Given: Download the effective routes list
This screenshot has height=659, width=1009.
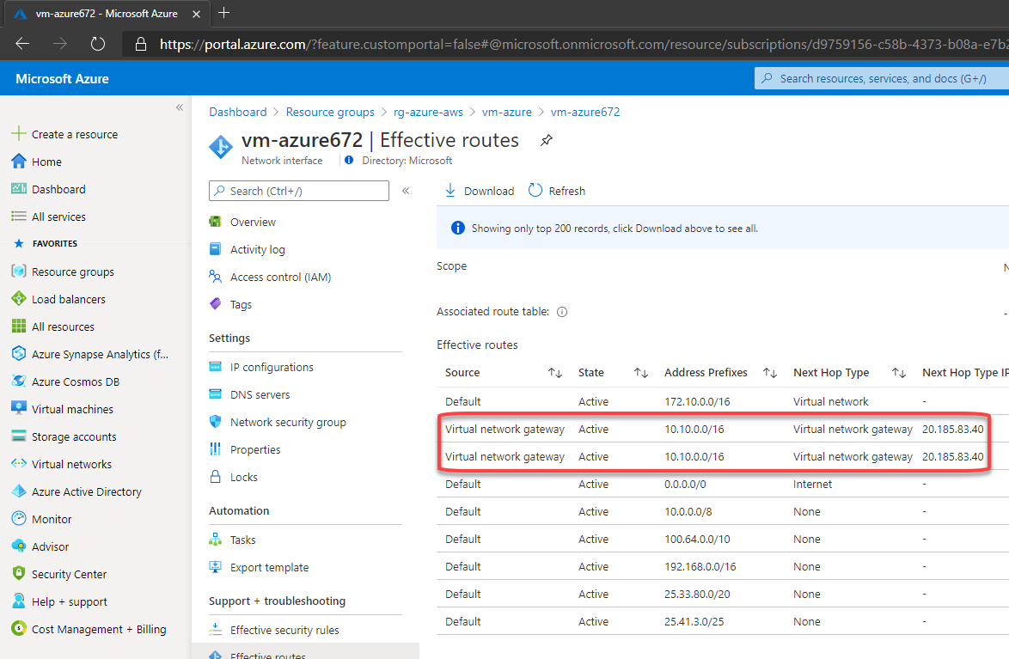Looking at the screenshot, I should (480, 191).
